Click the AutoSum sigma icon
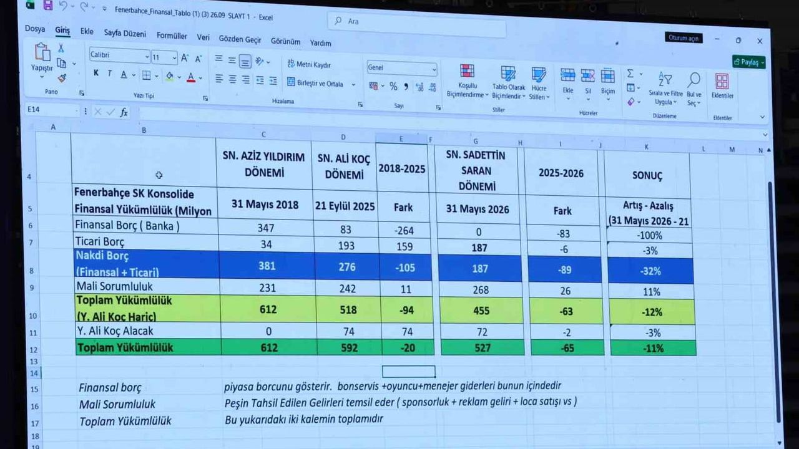This screenshot has height=449, width=799. click(630, 74)
